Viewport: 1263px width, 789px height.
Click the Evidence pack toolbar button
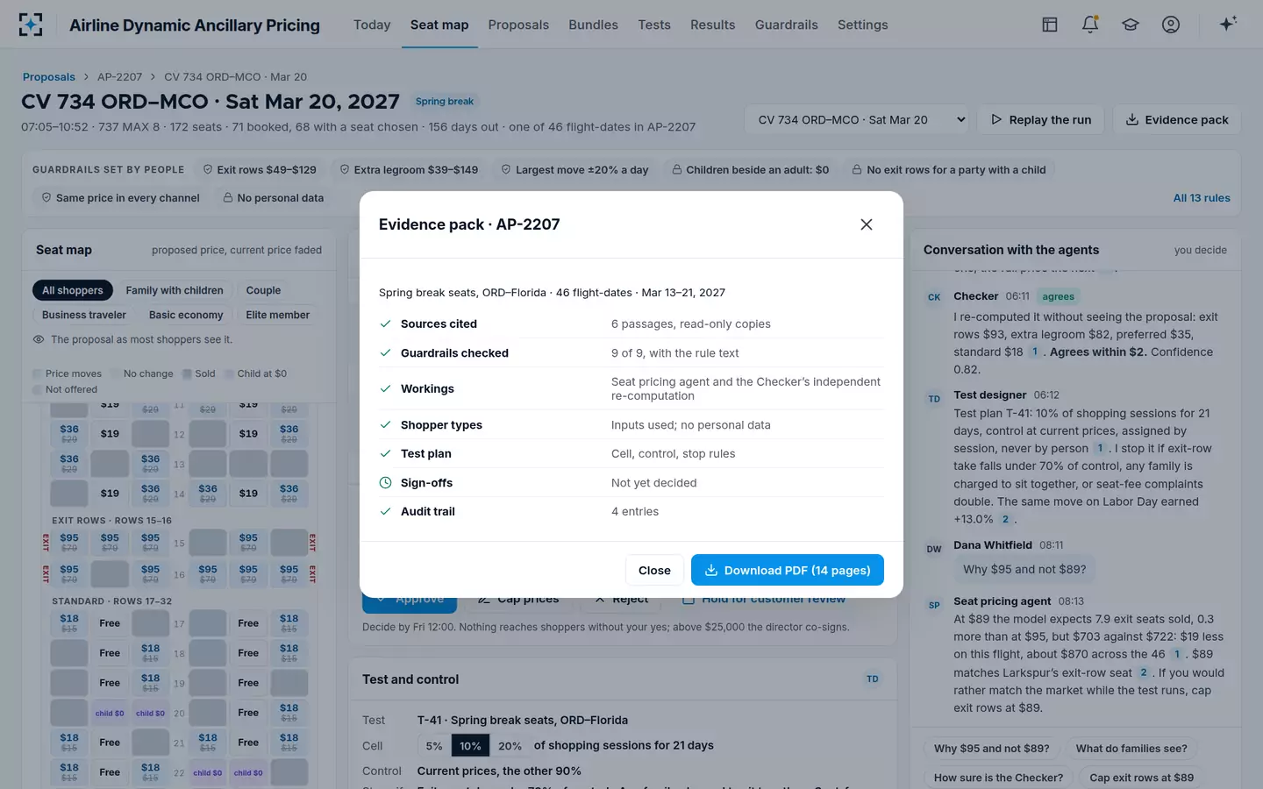(1177, 120)
